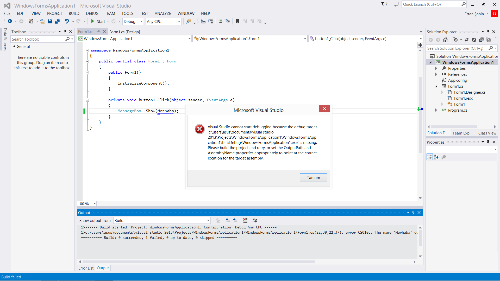The image size is (500, 281).
Task: Toggle Word Wrap in Output window
Action: (x=255, y=220)
